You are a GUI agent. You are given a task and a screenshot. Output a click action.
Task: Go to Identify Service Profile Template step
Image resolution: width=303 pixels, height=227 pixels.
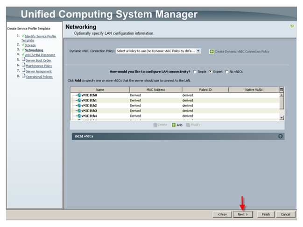point(39,38)
